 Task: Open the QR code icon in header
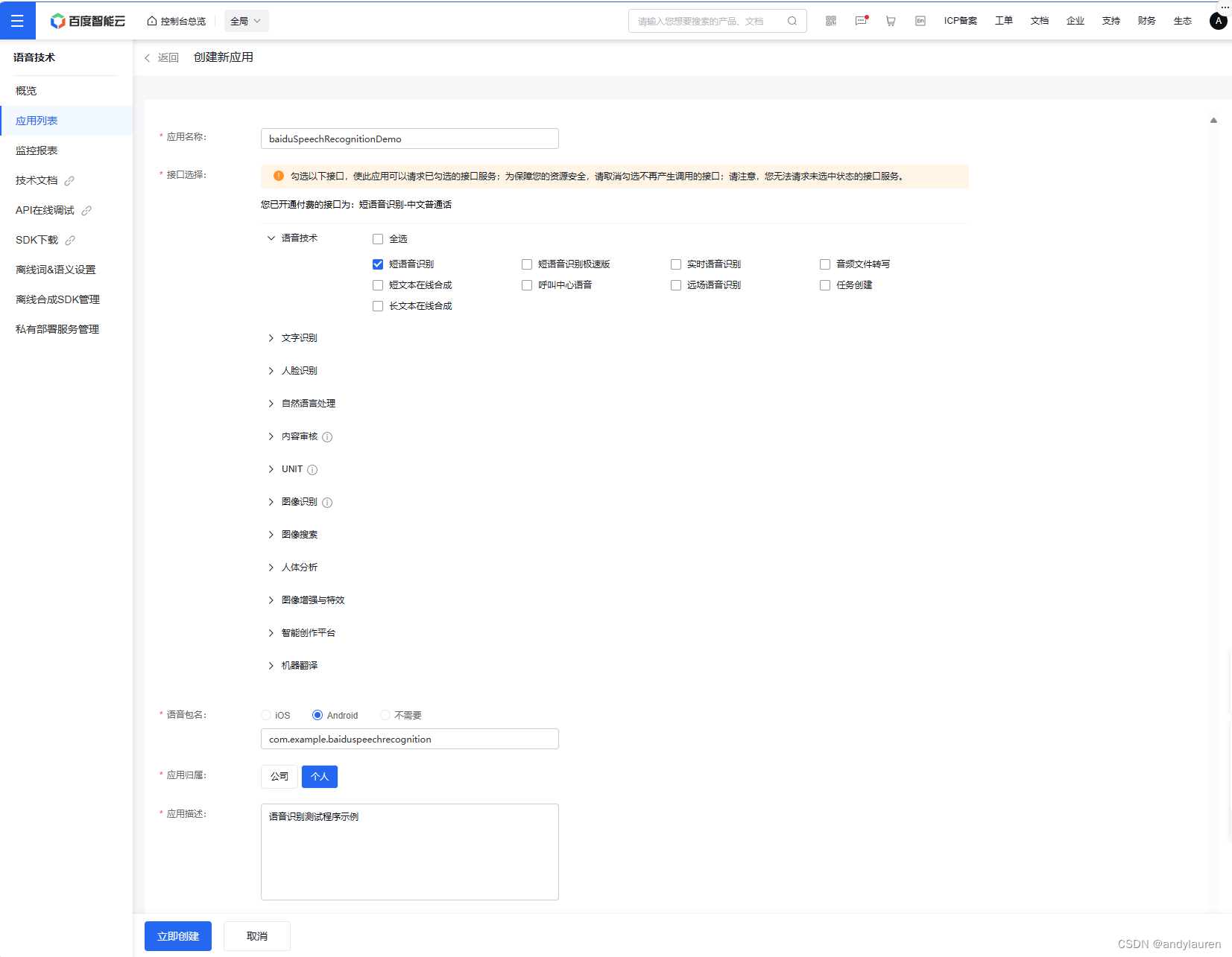(x=831, y=21)
